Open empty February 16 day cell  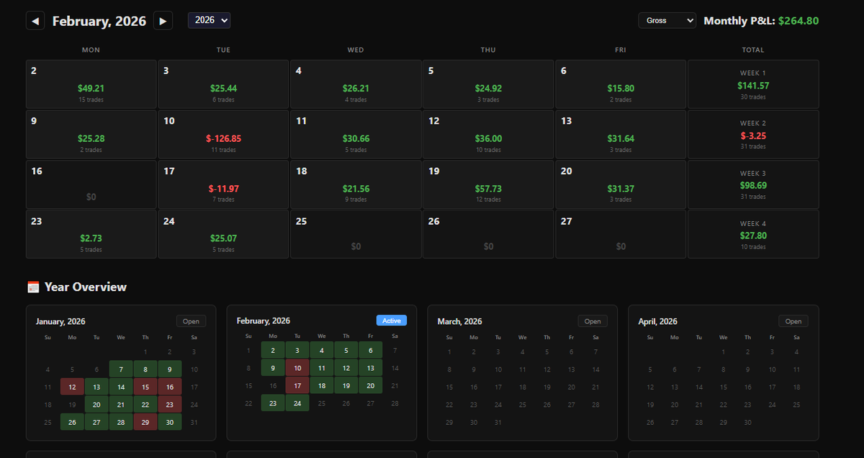point(91,184)
